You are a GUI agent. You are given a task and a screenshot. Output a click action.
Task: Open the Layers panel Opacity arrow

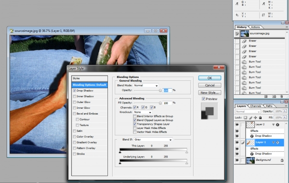pos(285,111)
